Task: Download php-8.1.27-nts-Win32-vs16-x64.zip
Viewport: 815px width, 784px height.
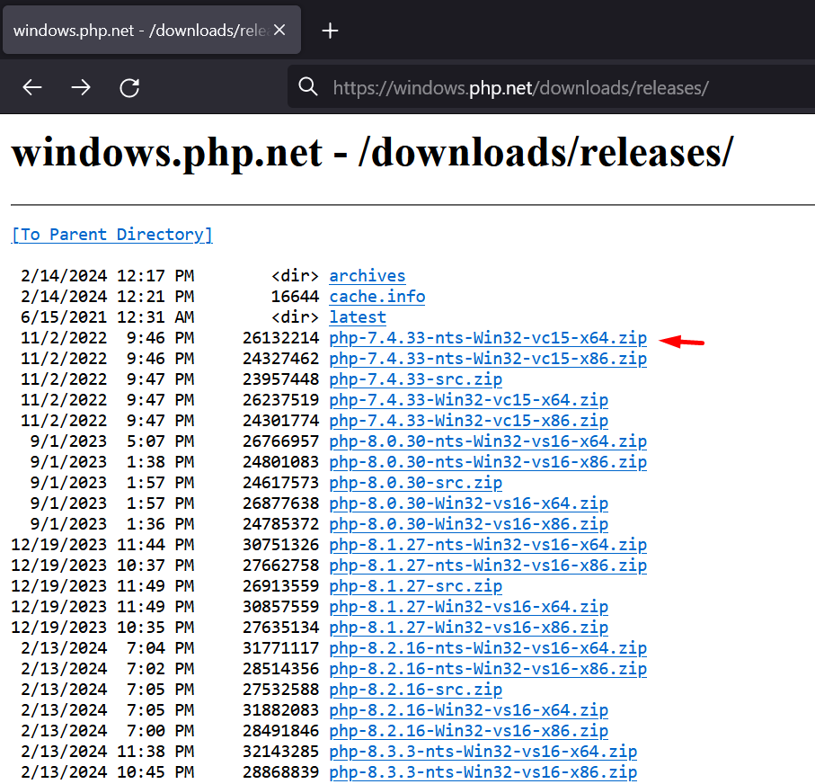Action: [488, 545]
